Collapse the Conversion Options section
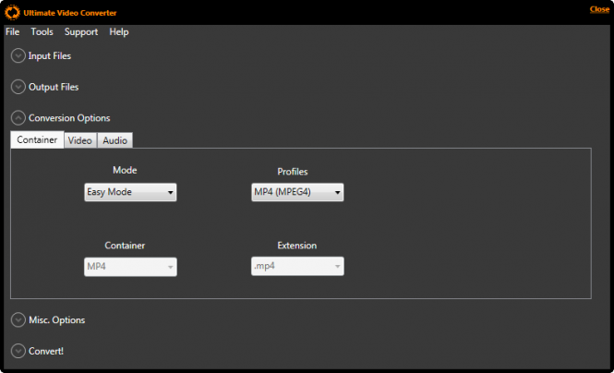 point(18,118)
